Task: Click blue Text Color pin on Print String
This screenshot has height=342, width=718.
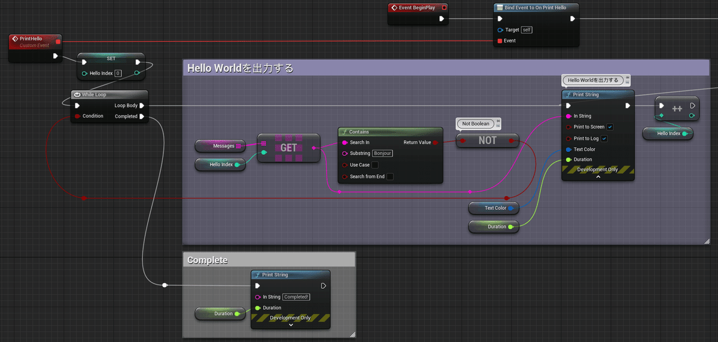Action: tap(568, 149)
